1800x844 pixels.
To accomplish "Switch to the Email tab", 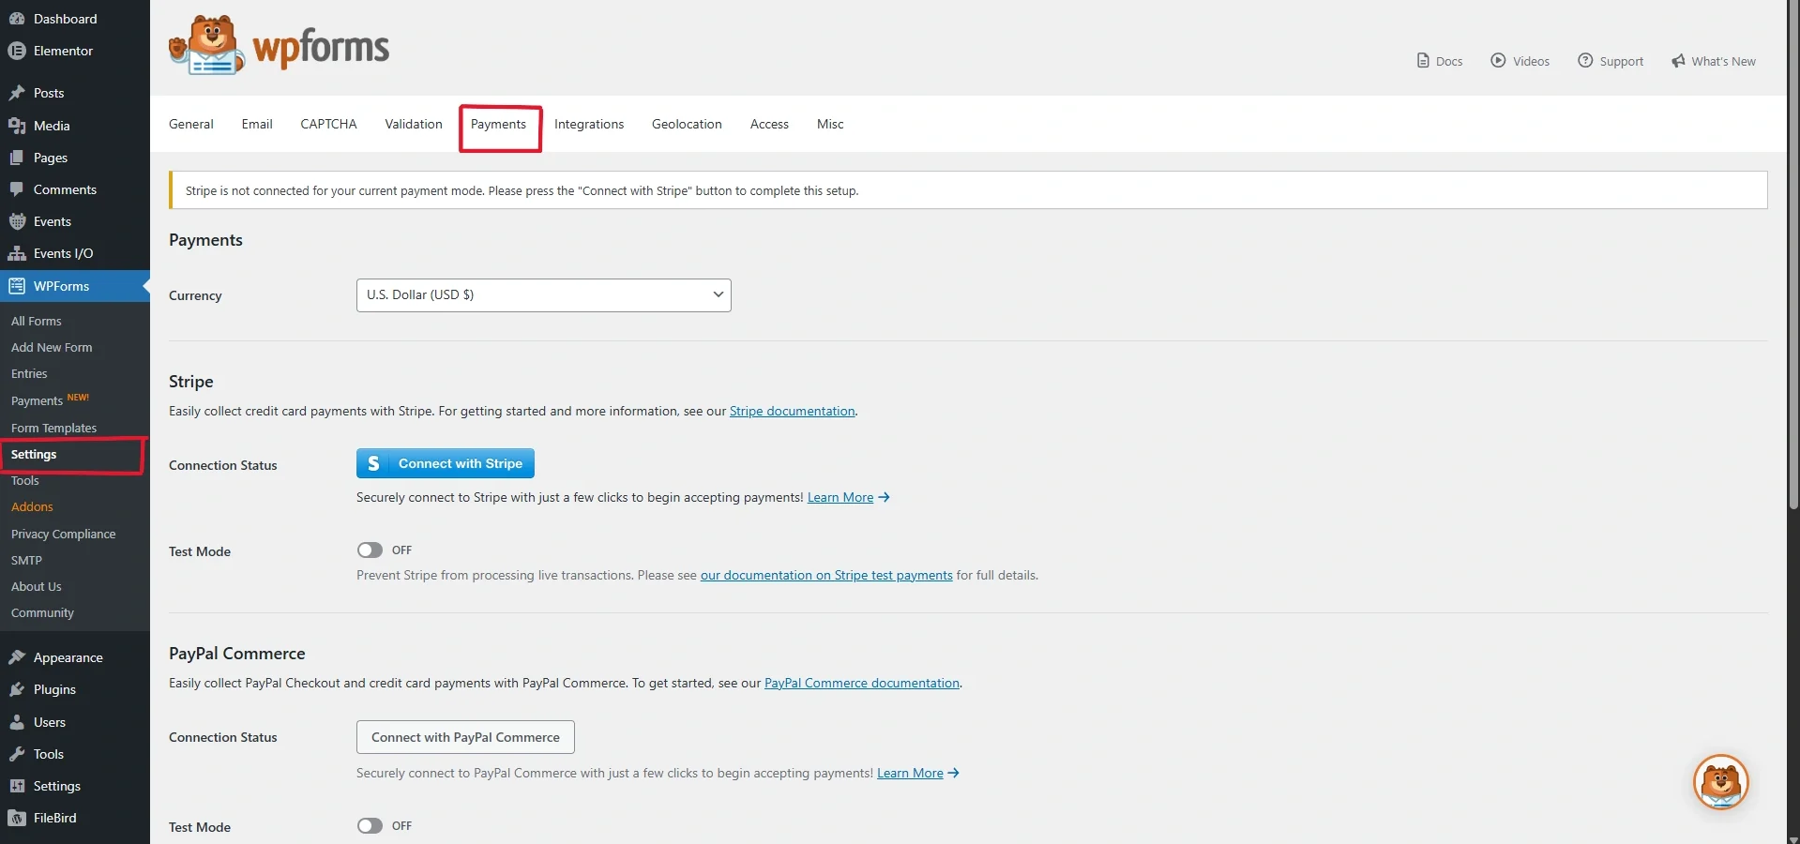I will point(257,124).
